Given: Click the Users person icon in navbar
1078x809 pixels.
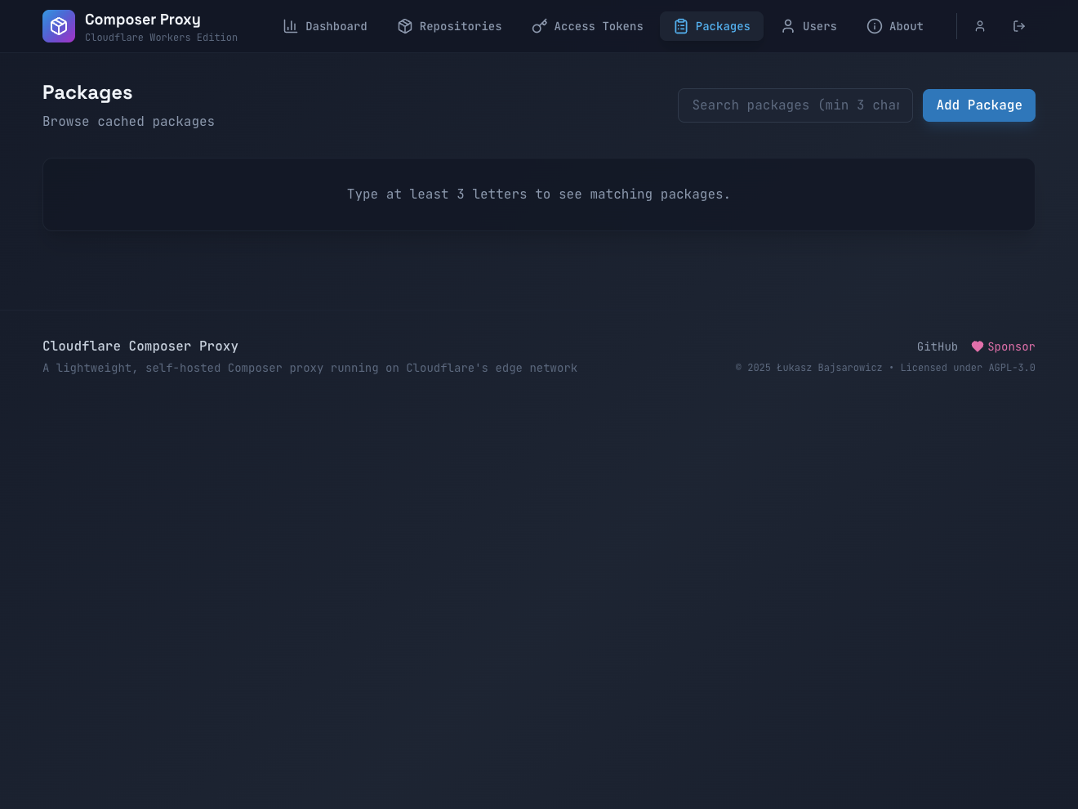Looking at the screenshot, I should (x=787, y=26).
